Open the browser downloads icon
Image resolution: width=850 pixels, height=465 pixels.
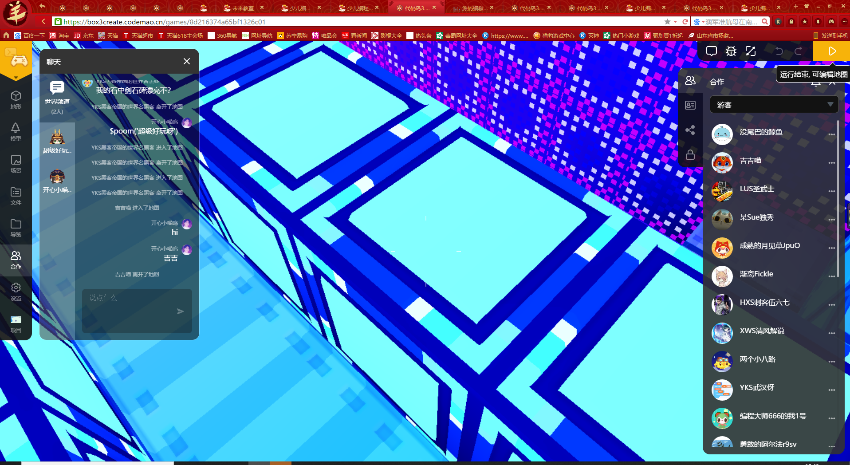click(x=818, y=22)
